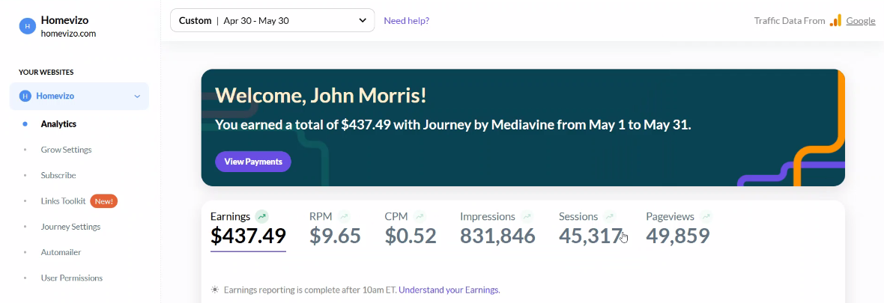884x303 pixels.
Task: Click the sun icon by Earnings reporting note
Action: (x=214, y=290)
